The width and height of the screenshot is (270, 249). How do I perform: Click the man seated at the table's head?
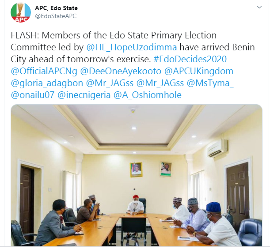click(136, 206)
